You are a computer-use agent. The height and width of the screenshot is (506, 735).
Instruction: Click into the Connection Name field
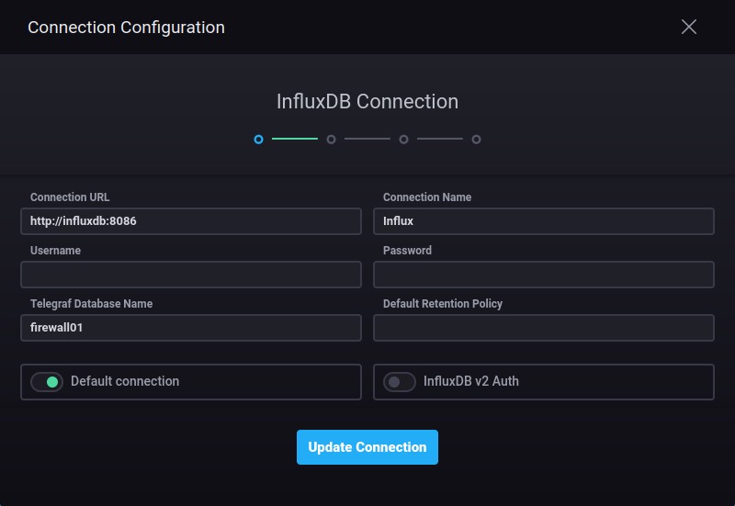[x=544, y=221]
